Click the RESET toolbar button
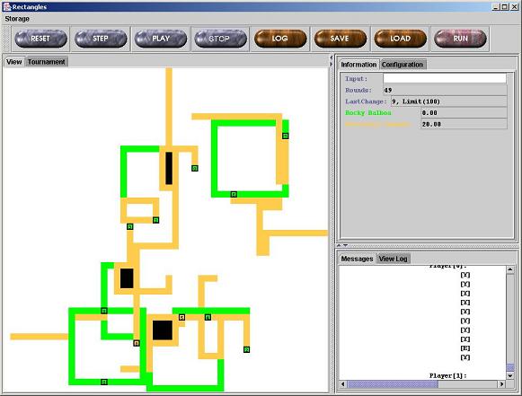 (40, 39)
